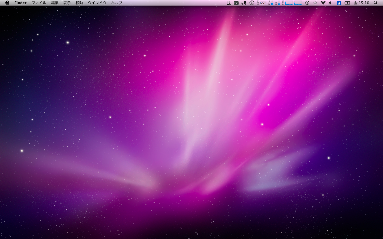Click the terminal prompt menu bar icon
Viewport: 383px width, 239px height.
point(236,3)
